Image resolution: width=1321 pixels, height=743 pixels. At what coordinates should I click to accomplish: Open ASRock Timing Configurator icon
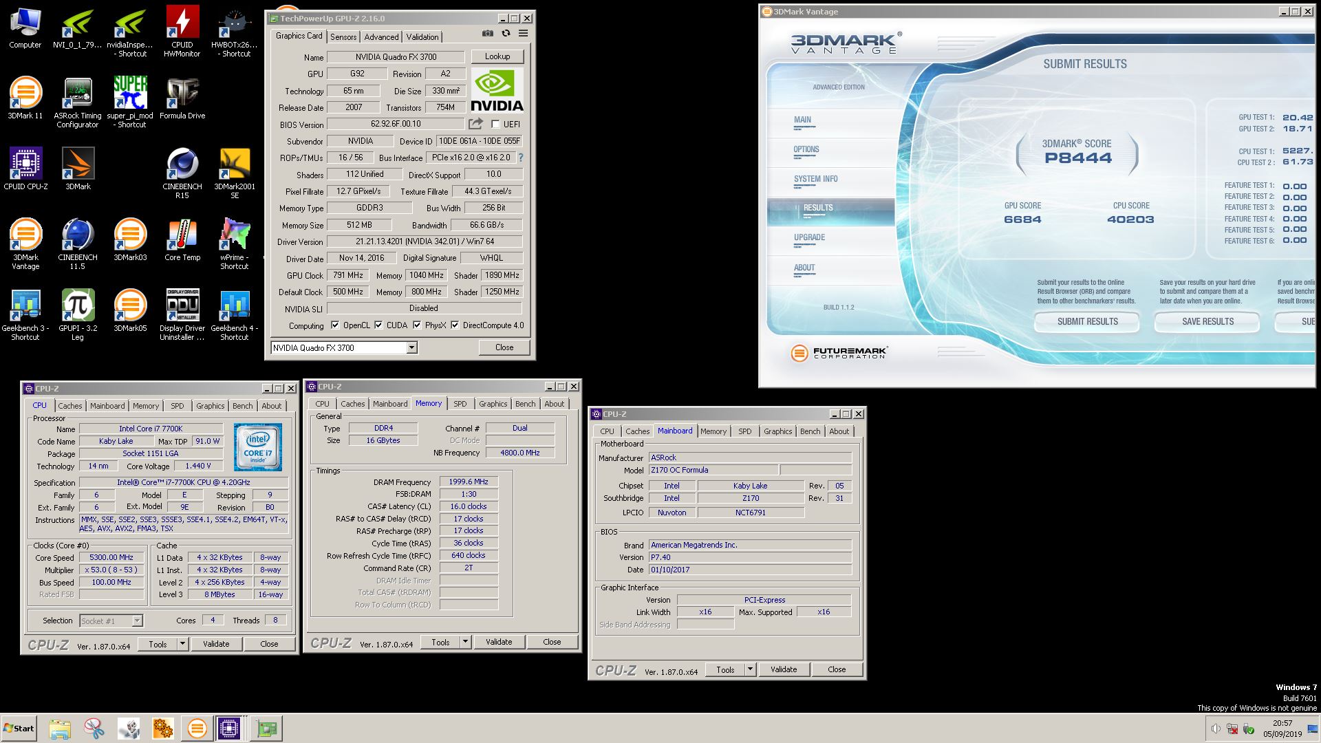click(x=78, y=102)
